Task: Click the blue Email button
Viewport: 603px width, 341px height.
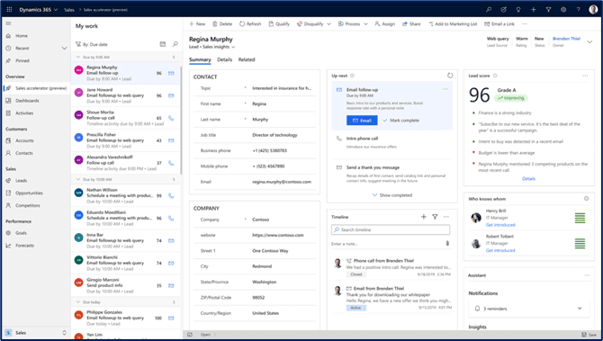Action: (362, 121)
